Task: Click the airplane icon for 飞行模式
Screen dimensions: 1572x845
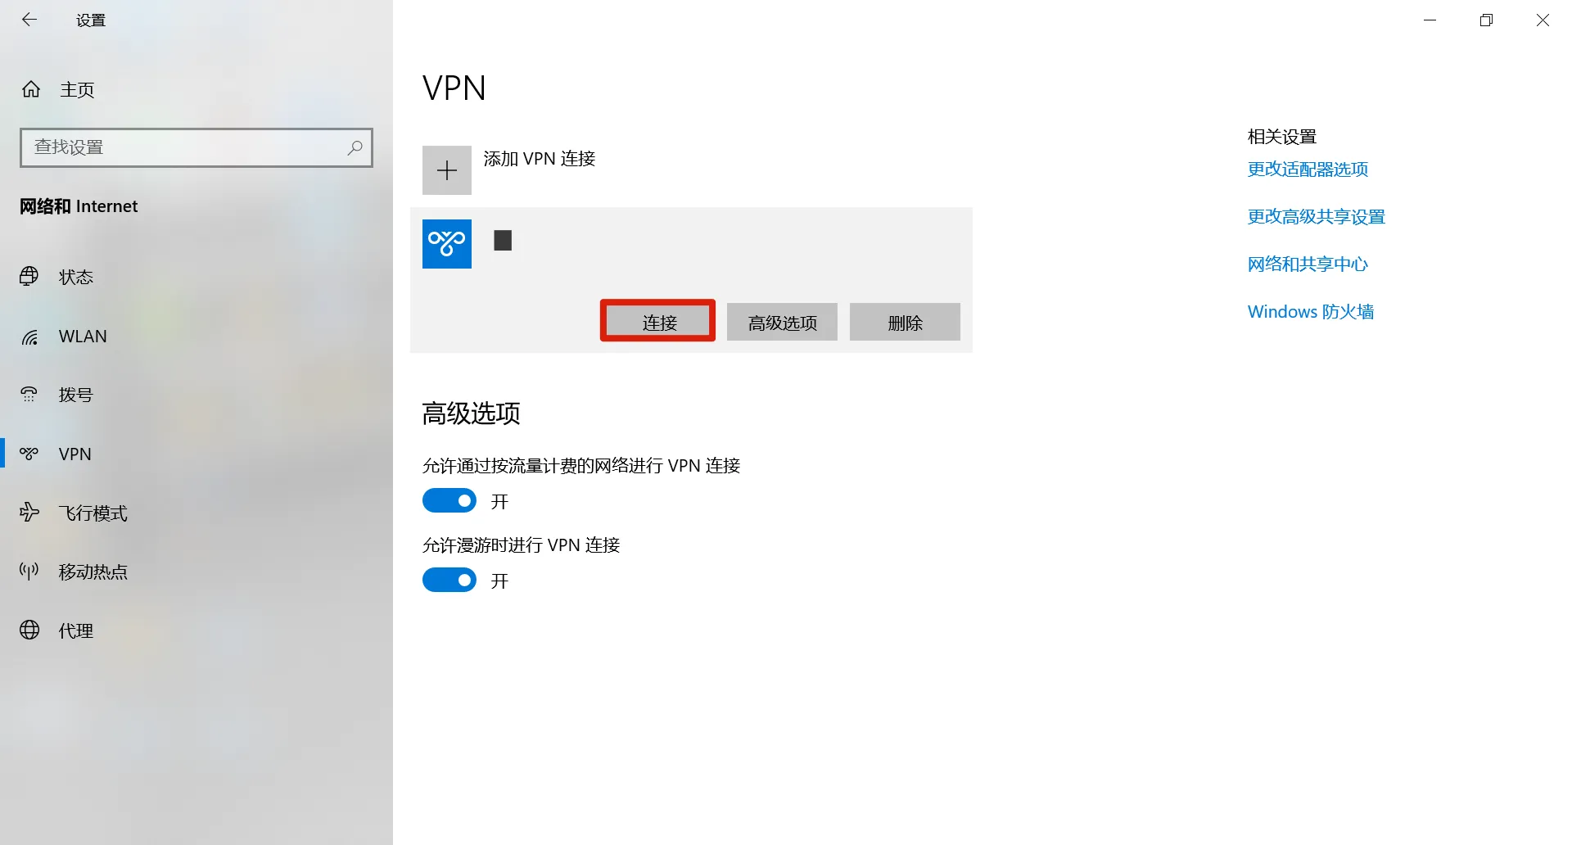Action: pos(29,513)
